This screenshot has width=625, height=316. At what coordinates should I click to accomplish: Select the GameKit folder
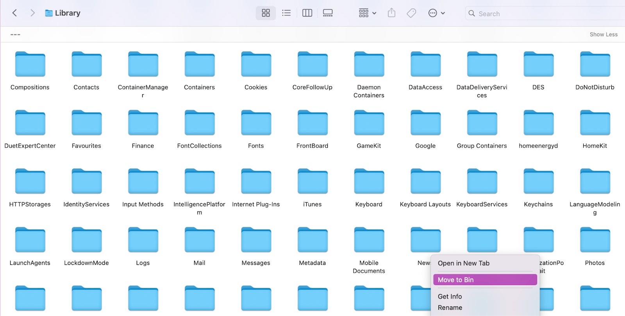(369, 123)
